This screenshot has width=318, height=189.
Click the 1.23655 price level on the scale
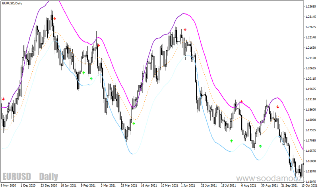pyautogui.click(x=310, y=6)
